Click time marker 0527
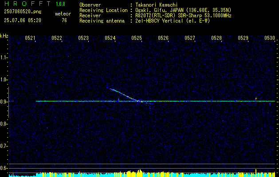Screen dimensions: 279x177 (x=190, y=38)
